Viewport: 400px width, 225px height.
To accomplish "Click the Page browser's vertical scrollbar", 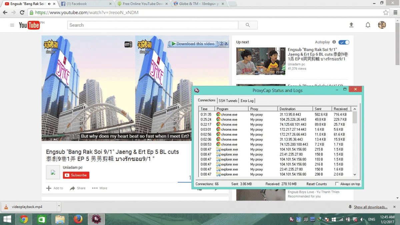I will click(397, 110).
